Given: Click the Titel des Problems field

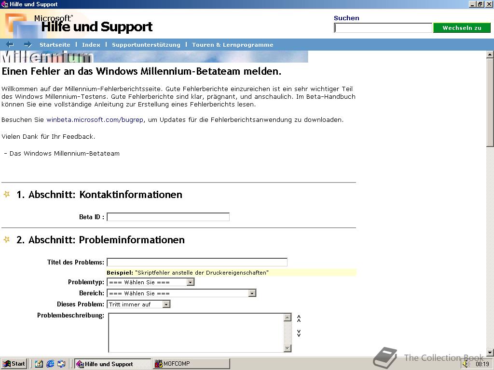Looking at the screenshot, I should tap(197, 262).
